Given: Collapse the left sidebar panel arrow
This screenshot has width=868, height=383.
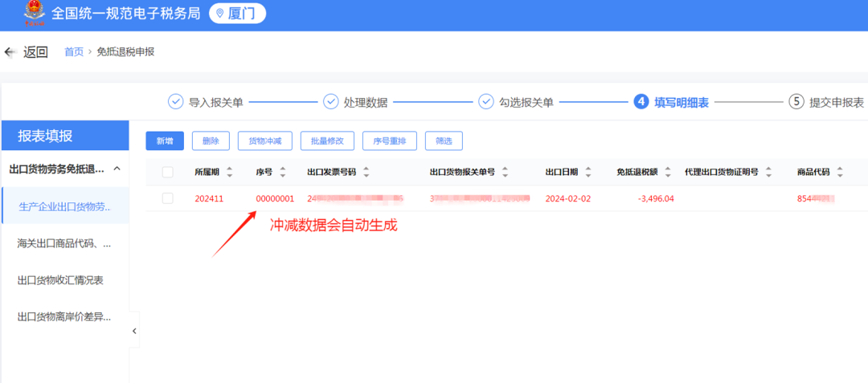Looking at the screenshot, I should 134,331.
